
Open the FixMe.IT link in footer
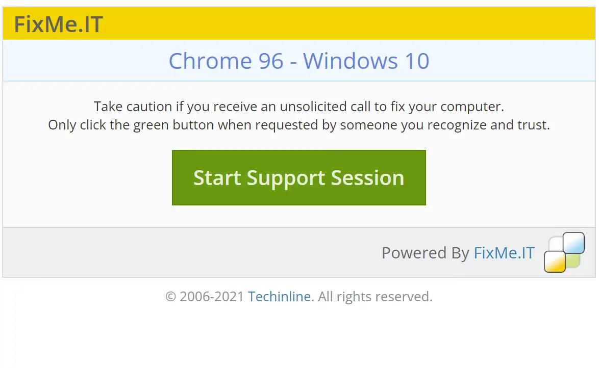(504, 253)
